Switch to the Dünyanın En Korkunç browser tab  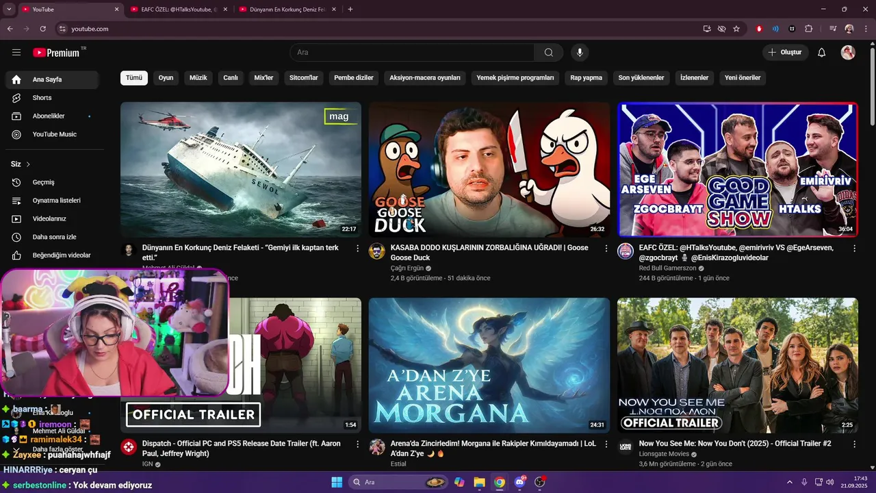[x=288, y=9]
